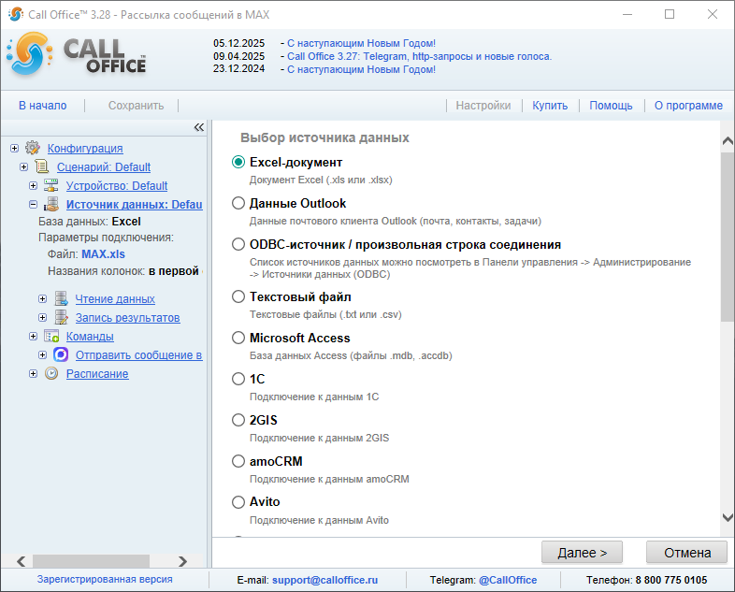Click the MAX messenger icon in tree
This screenshot has width=735, height=592.
click(x=61, y=354)
